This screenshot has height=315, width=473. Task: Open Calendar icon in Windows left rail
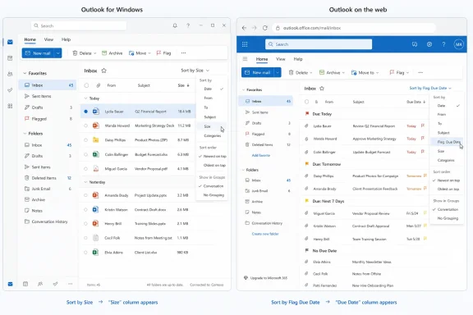click(10, 58)
